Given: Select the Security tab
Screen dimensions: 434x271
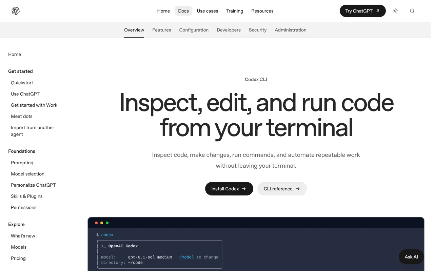Looking at the screenshot, I should tap(258, 30).
